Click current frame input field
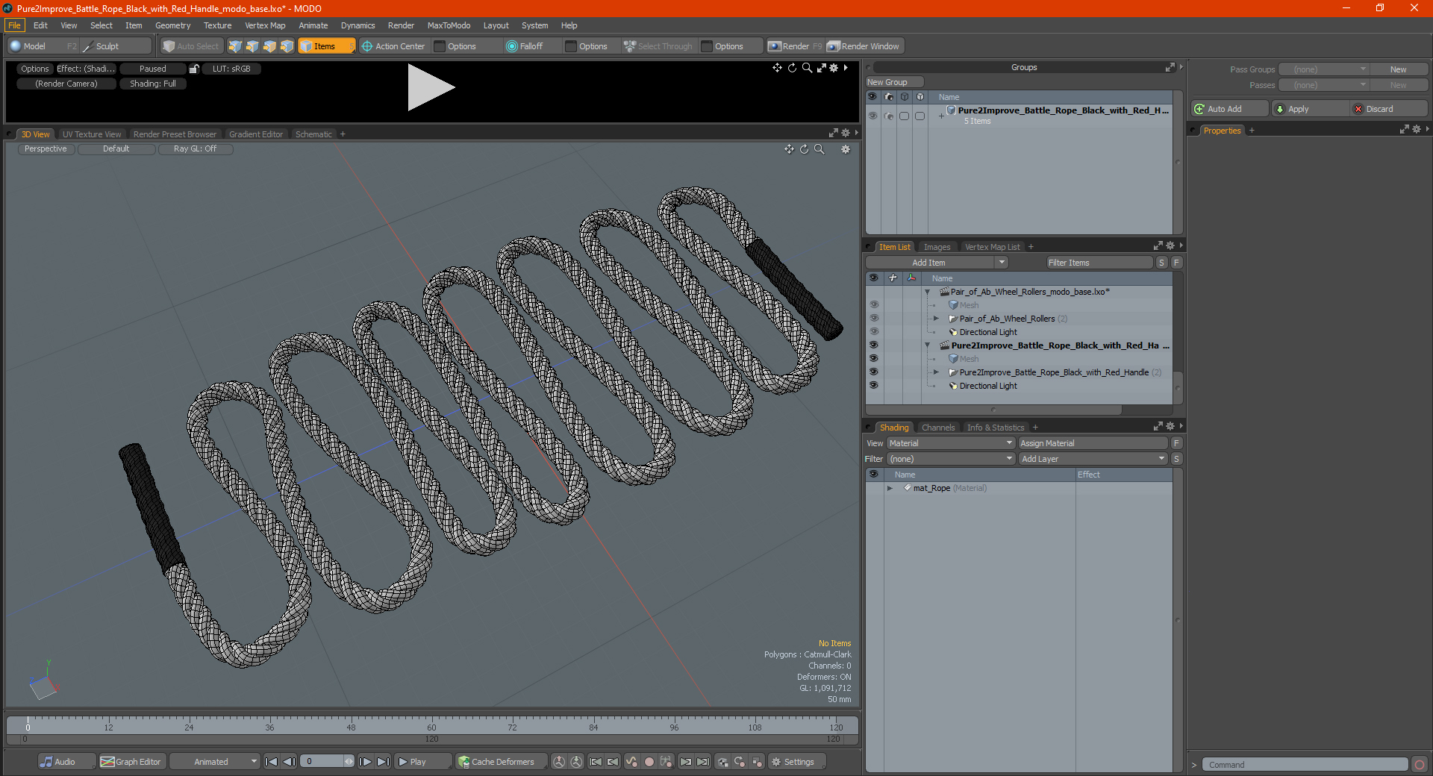The height and width of the screenshot is (776, 1433). point(322,762)
